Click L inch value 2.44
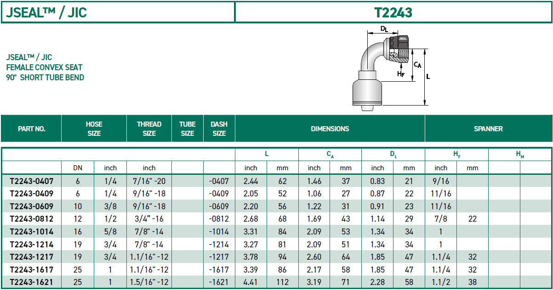 click(251, 181)
